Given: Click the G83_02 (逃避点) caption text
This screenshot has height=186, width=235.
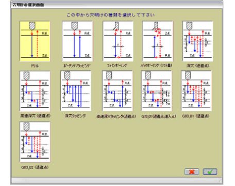Looking at the screenshot, I should [x=35, y=167].
